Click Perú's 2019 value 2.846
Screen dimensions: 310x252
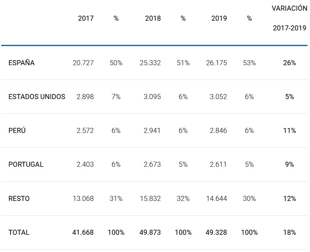pyautogui.click(x=218, y=131)
